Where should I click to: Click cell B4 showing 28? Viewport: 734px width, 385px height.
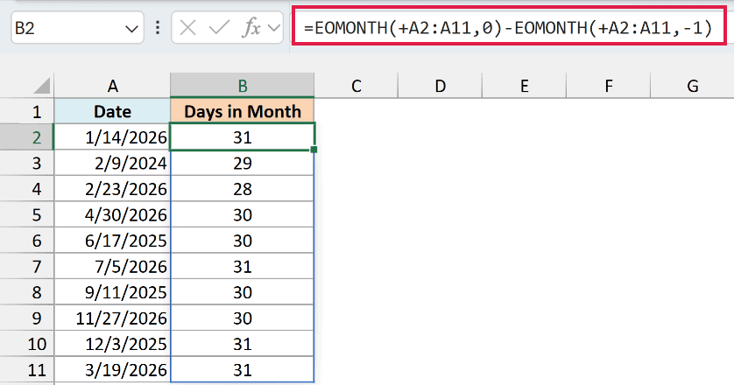point(242,188)
